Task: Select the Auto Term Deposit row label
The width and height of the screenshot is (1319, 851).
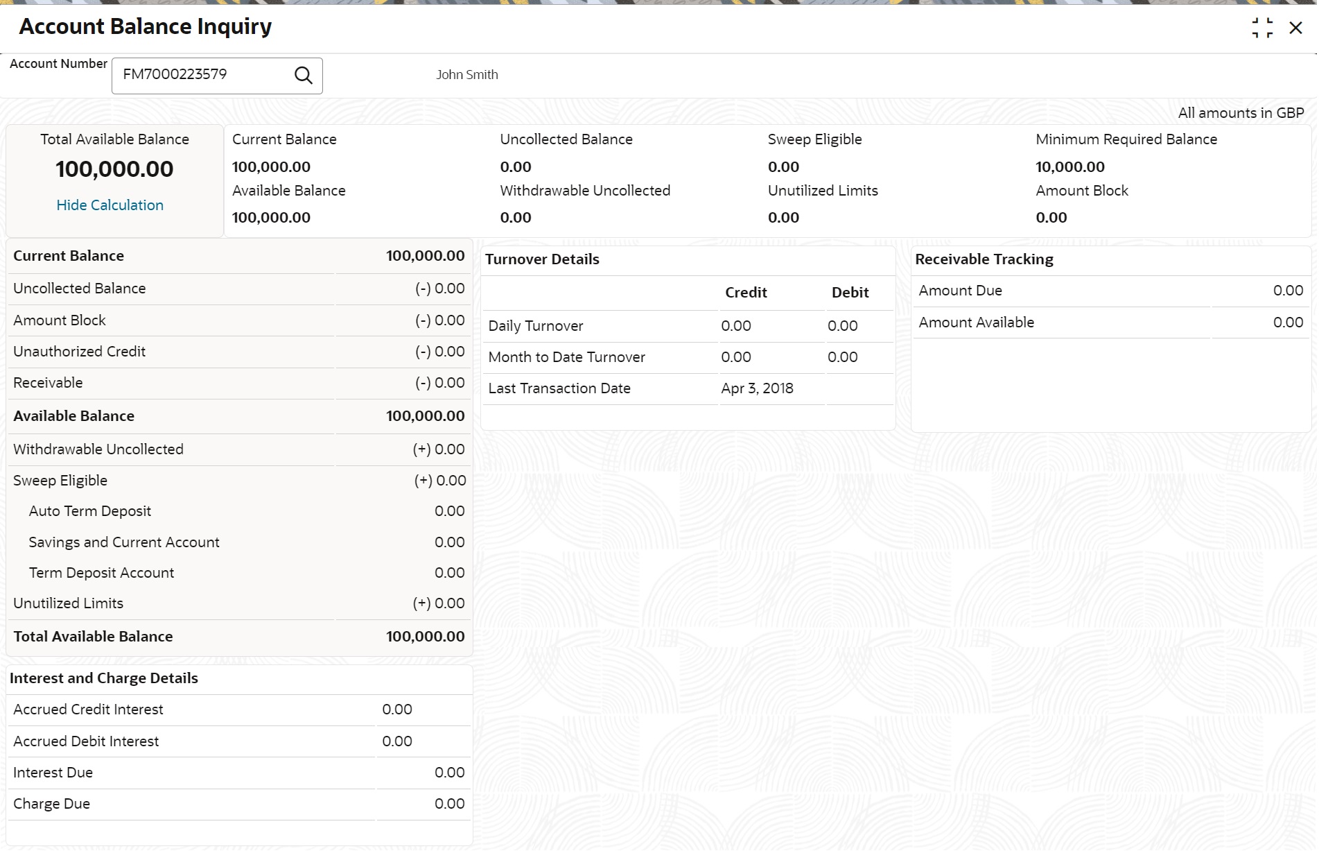Action: [90, 511]
